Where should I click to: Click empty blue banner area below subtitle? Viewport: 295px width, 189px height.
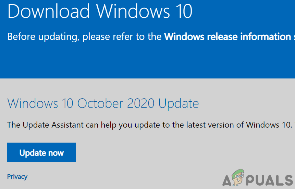coord(147,61)
